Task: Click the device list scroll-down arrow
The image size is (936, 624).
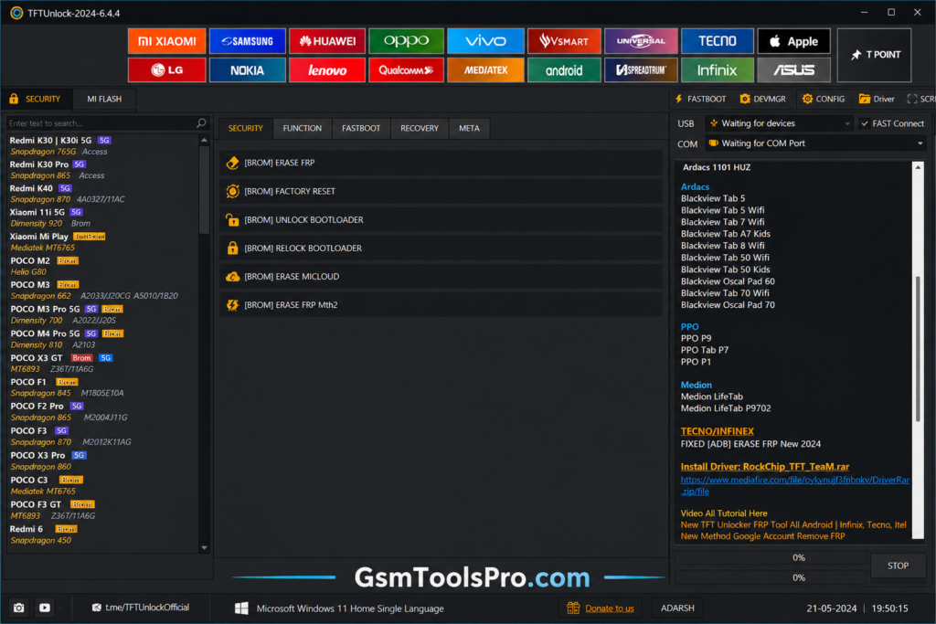Action: [x=204, y=547]
